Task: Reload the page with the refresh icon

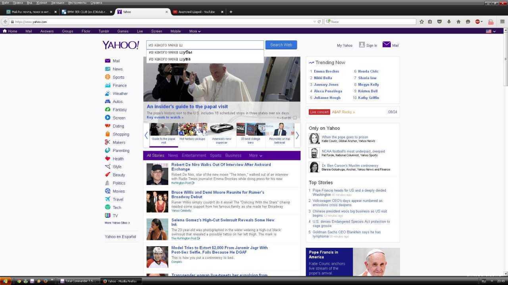Action: 319,22
